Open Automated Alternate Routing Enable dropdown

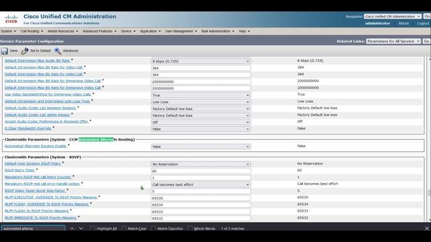pos(201,147)
